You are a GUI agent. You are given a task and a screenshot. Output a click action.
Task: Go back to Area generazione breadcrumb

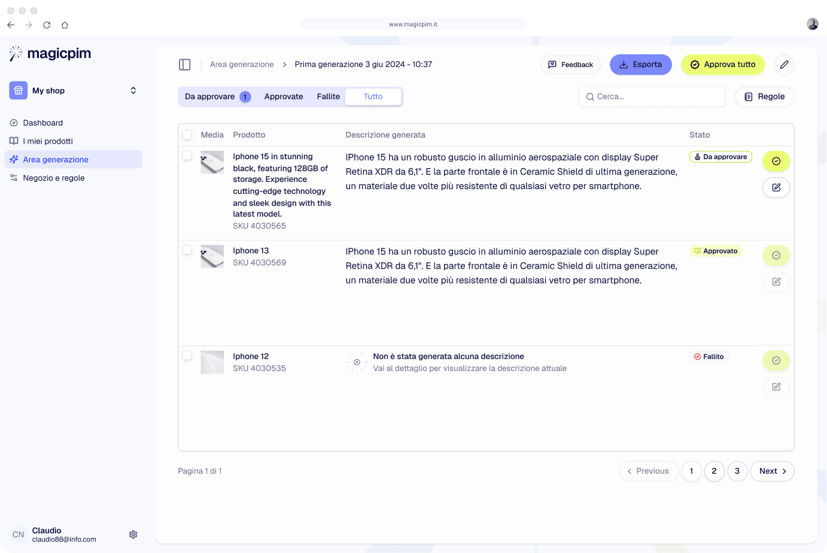[242, 65]
